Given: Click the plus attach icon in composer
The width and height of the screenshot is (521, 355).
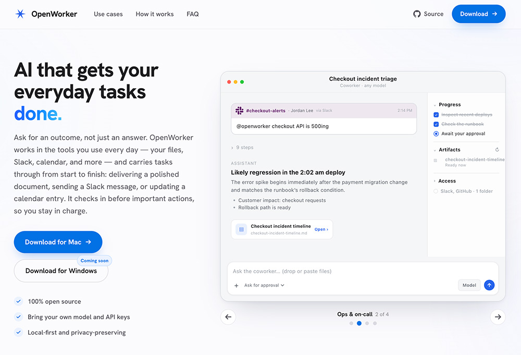Looking at the screenshot, I should (236, 285).
